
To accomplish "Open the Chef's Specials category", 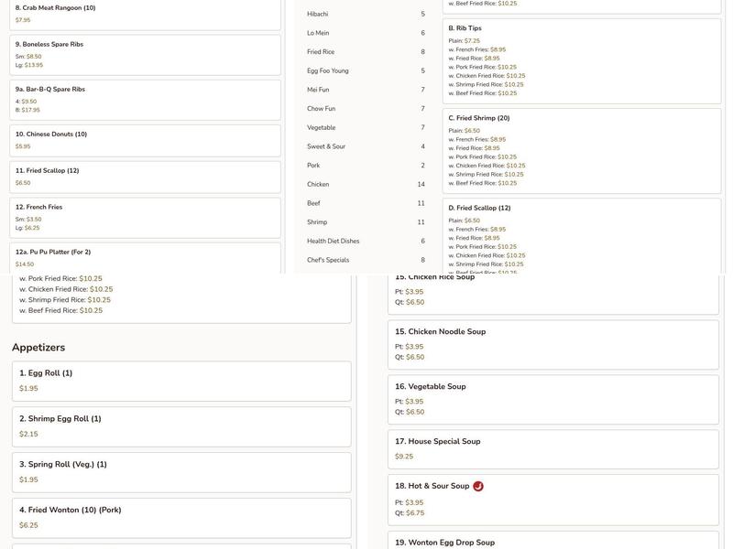I will (366, 260).
